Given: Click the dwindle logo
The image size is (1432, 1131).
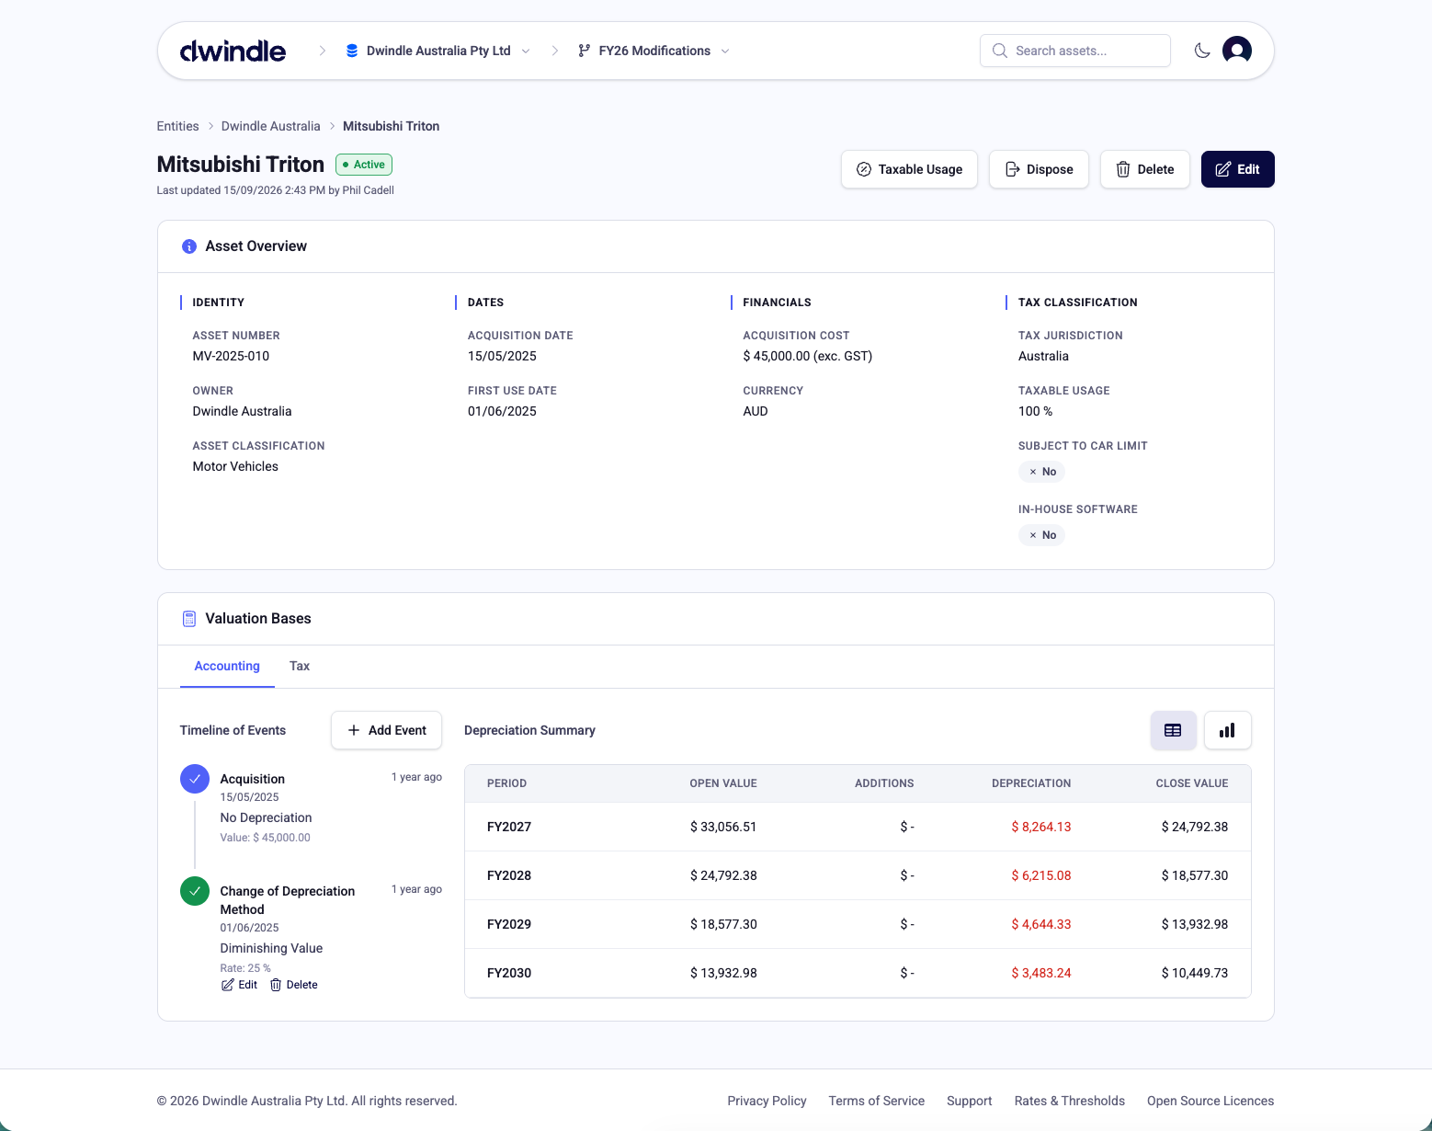Looking at the screenshot, I should coord(233,51).
